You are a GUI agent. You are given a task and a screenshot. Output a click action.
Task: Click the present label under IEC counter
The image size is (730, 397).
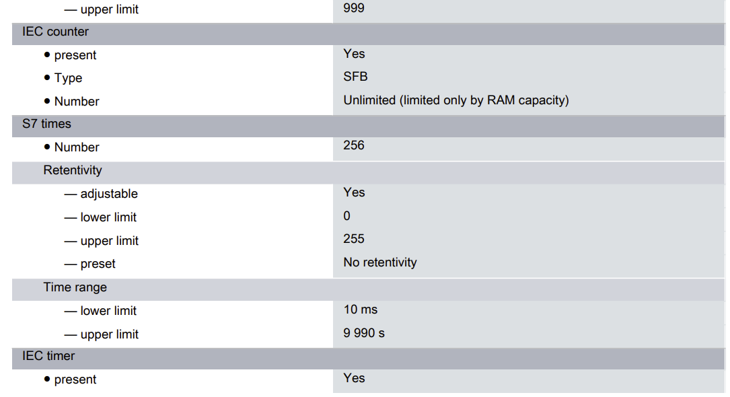click(x=75, y=55)
